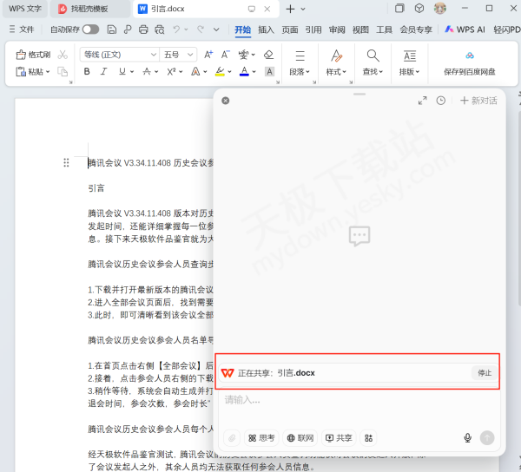
Task: Clear formatting with the eraser icon
Action: point(268,55)
